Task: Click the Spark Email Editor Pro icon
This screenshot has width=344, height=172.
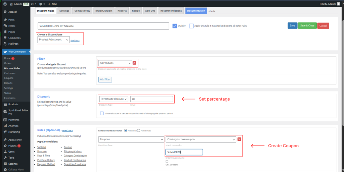Action: (5, 112)
